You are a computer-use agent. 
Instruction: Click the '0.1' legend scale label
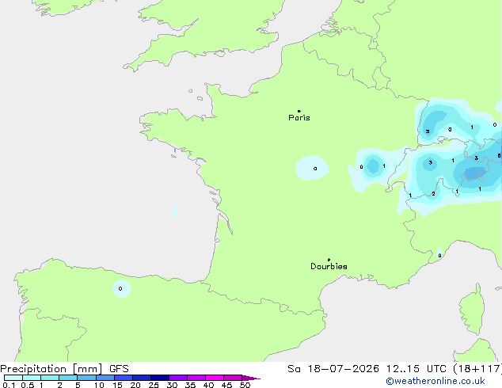9,385
